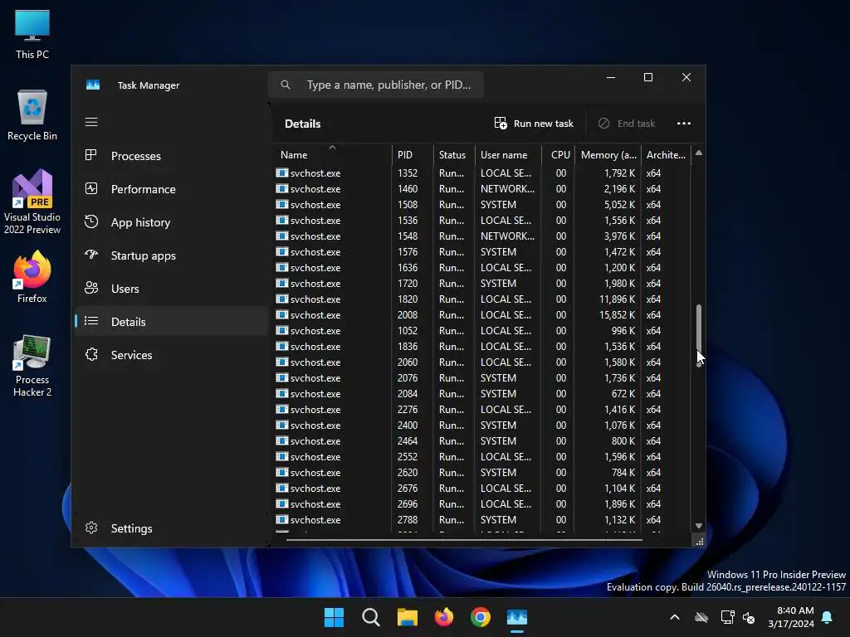This screenshot has width=850, height=637.
Task: Sort by the User name column header
Action: (x=509, y=155)
